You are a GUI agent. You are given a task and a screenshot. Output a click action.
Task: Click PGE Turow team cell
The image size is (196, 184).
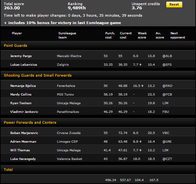(x=65, y=95)
